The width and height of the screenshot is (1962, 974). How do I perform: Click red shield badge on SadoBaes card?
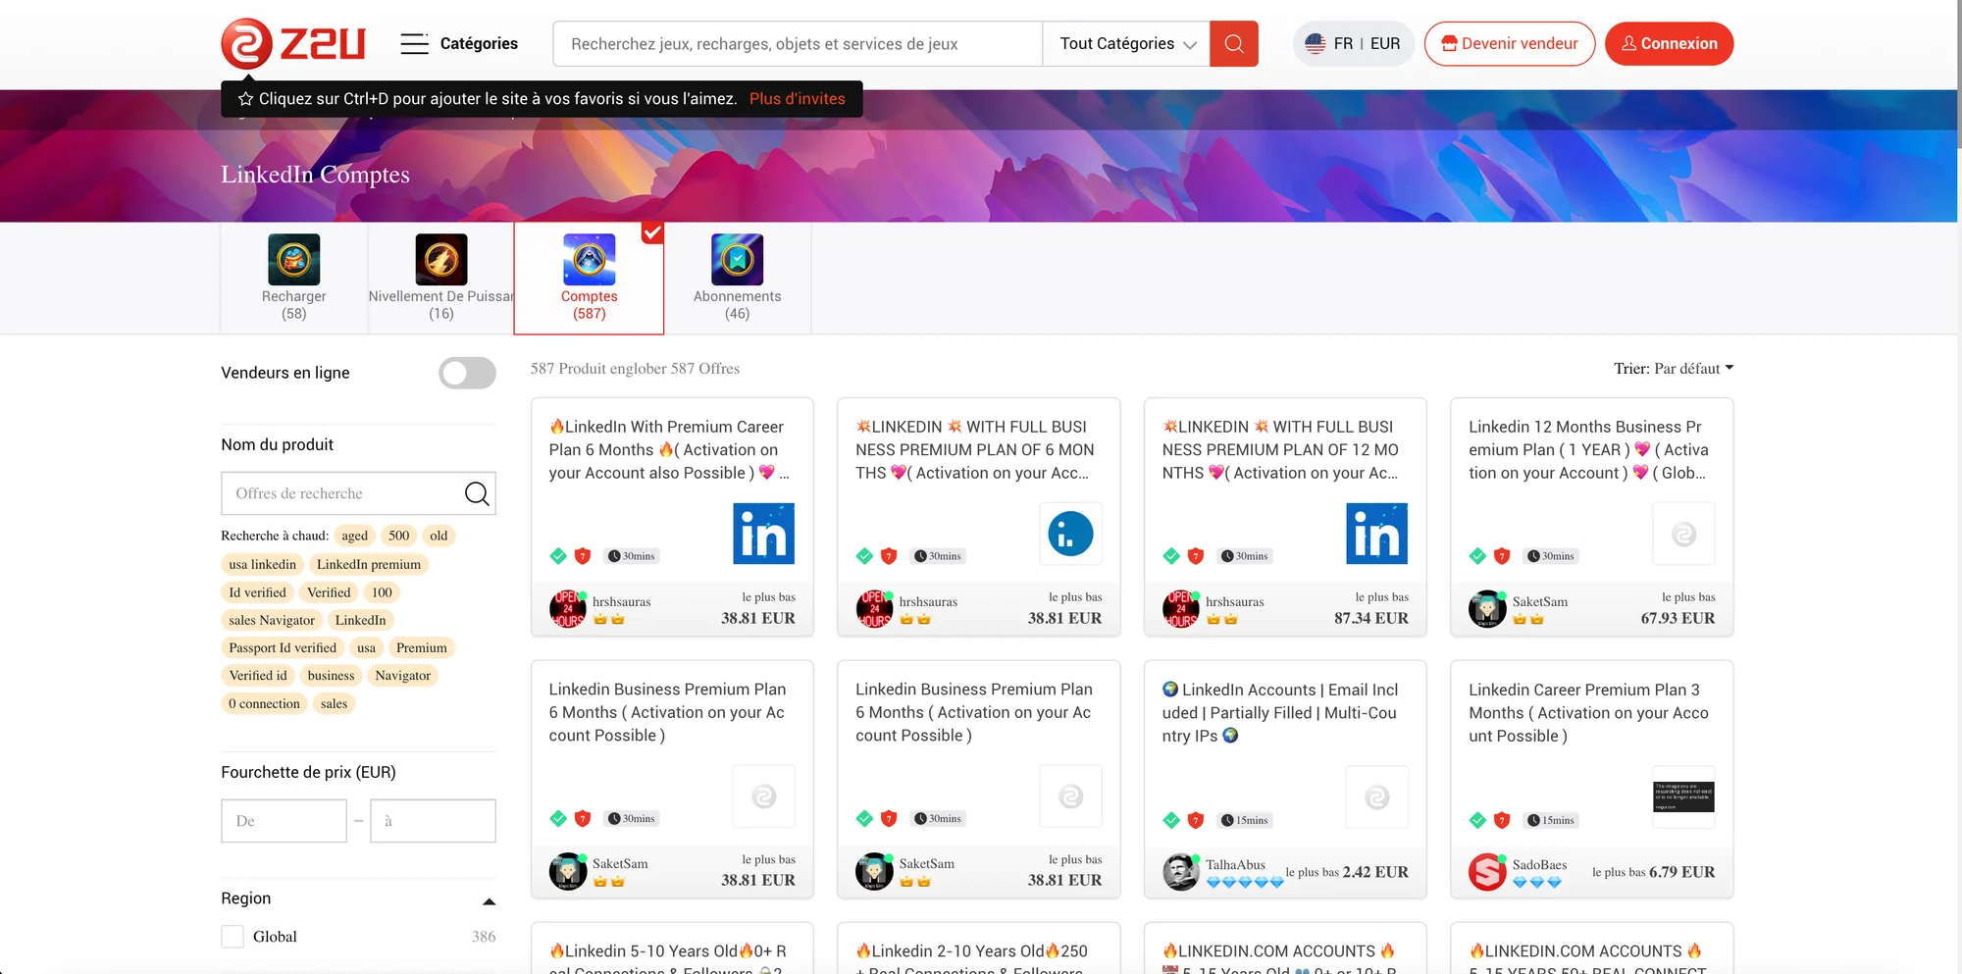[x=1502, y=820]
